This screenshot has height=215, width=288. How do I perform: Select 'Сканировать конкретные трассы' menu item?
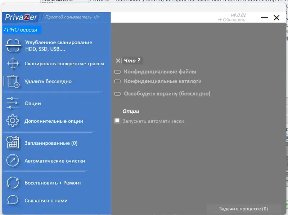point(64,64)
